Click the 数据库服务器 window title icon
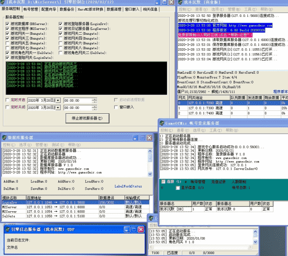Image resolution: width=288 pixels, height=256 pixels. pos(4,137)
